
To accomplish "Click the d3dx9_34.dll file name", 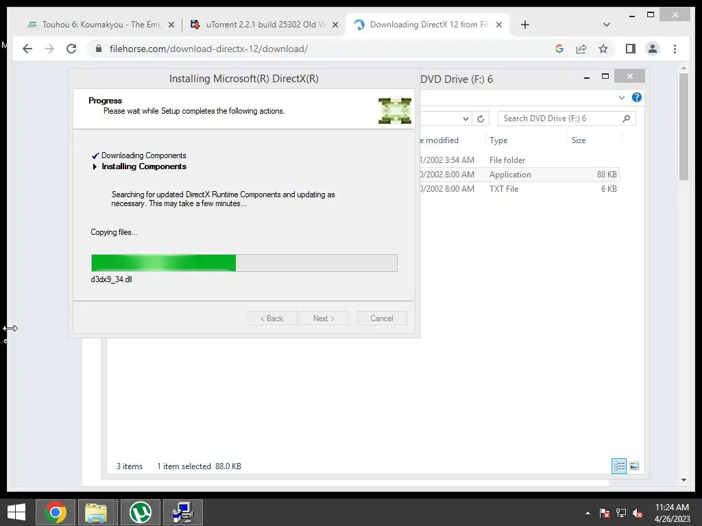I will [x=111, y=279].
